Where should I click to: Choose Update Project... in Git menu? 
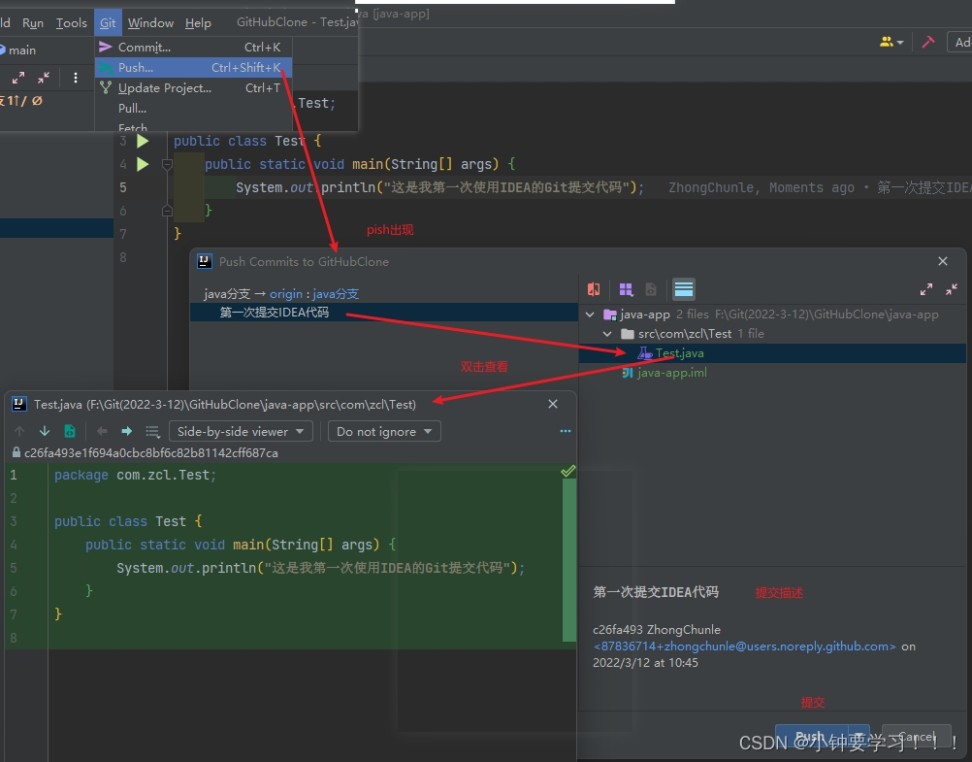193,87
